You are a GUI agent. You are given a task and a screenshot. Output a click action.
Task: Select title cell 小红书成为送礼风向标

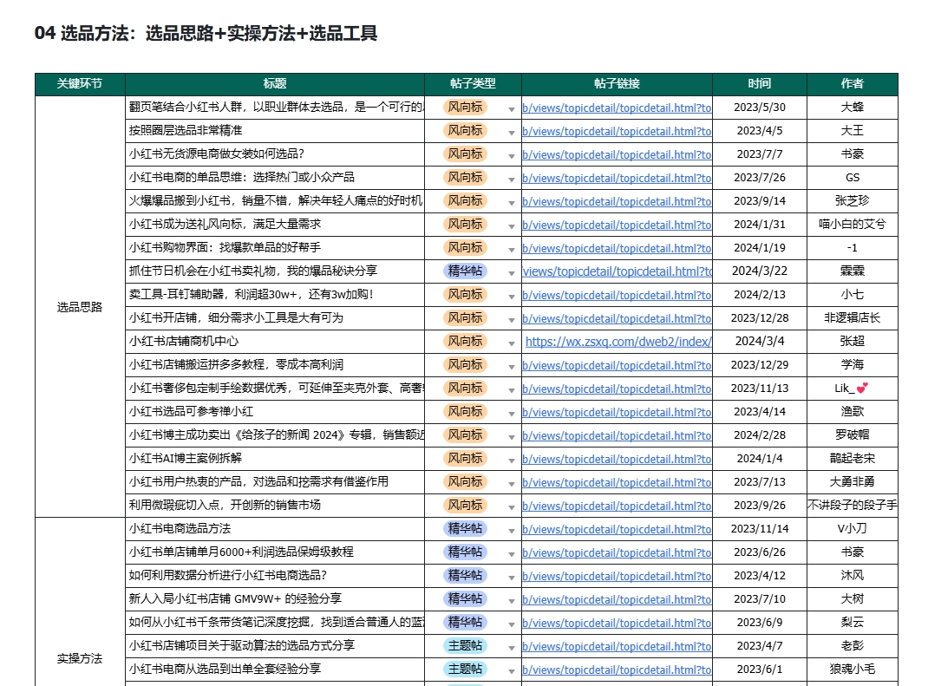click(275, 225)
